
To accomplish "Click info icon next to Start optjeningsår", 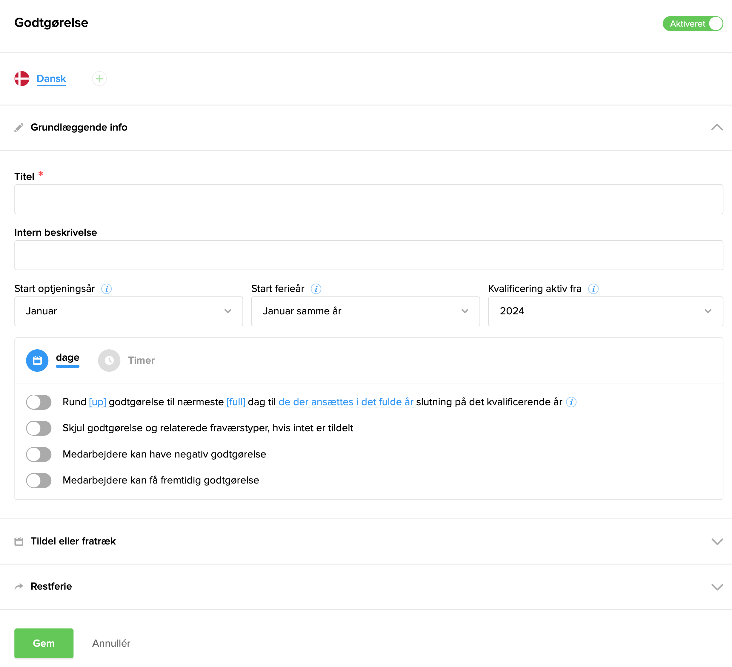I will coord(106,289).
